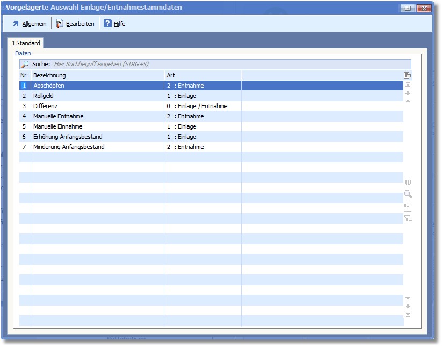The width and height of the screenshot is (442, 347).
Task: Select the Minderung Anfangsbestand row
Action: pos(97,147)
